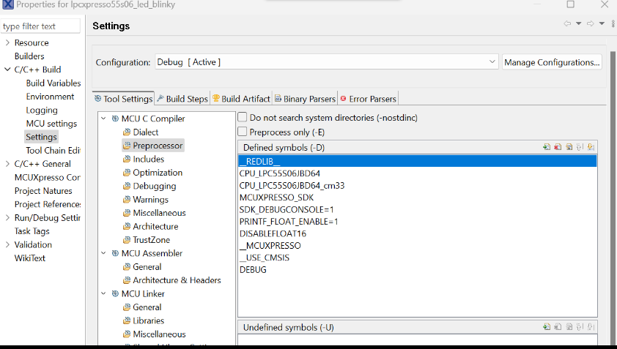Collapse the MCU C Compiler group
This screenshot has height=349, width=617.
point(103,119)
